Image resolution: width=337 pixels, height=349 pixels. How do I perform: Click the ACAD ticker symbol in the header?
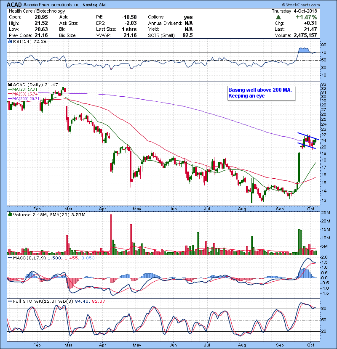(x=14, y=5)
